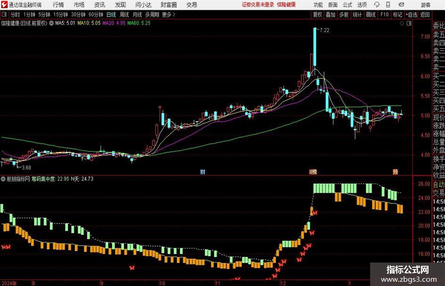Click the 预 marker on the chart axis

[396, 172]
